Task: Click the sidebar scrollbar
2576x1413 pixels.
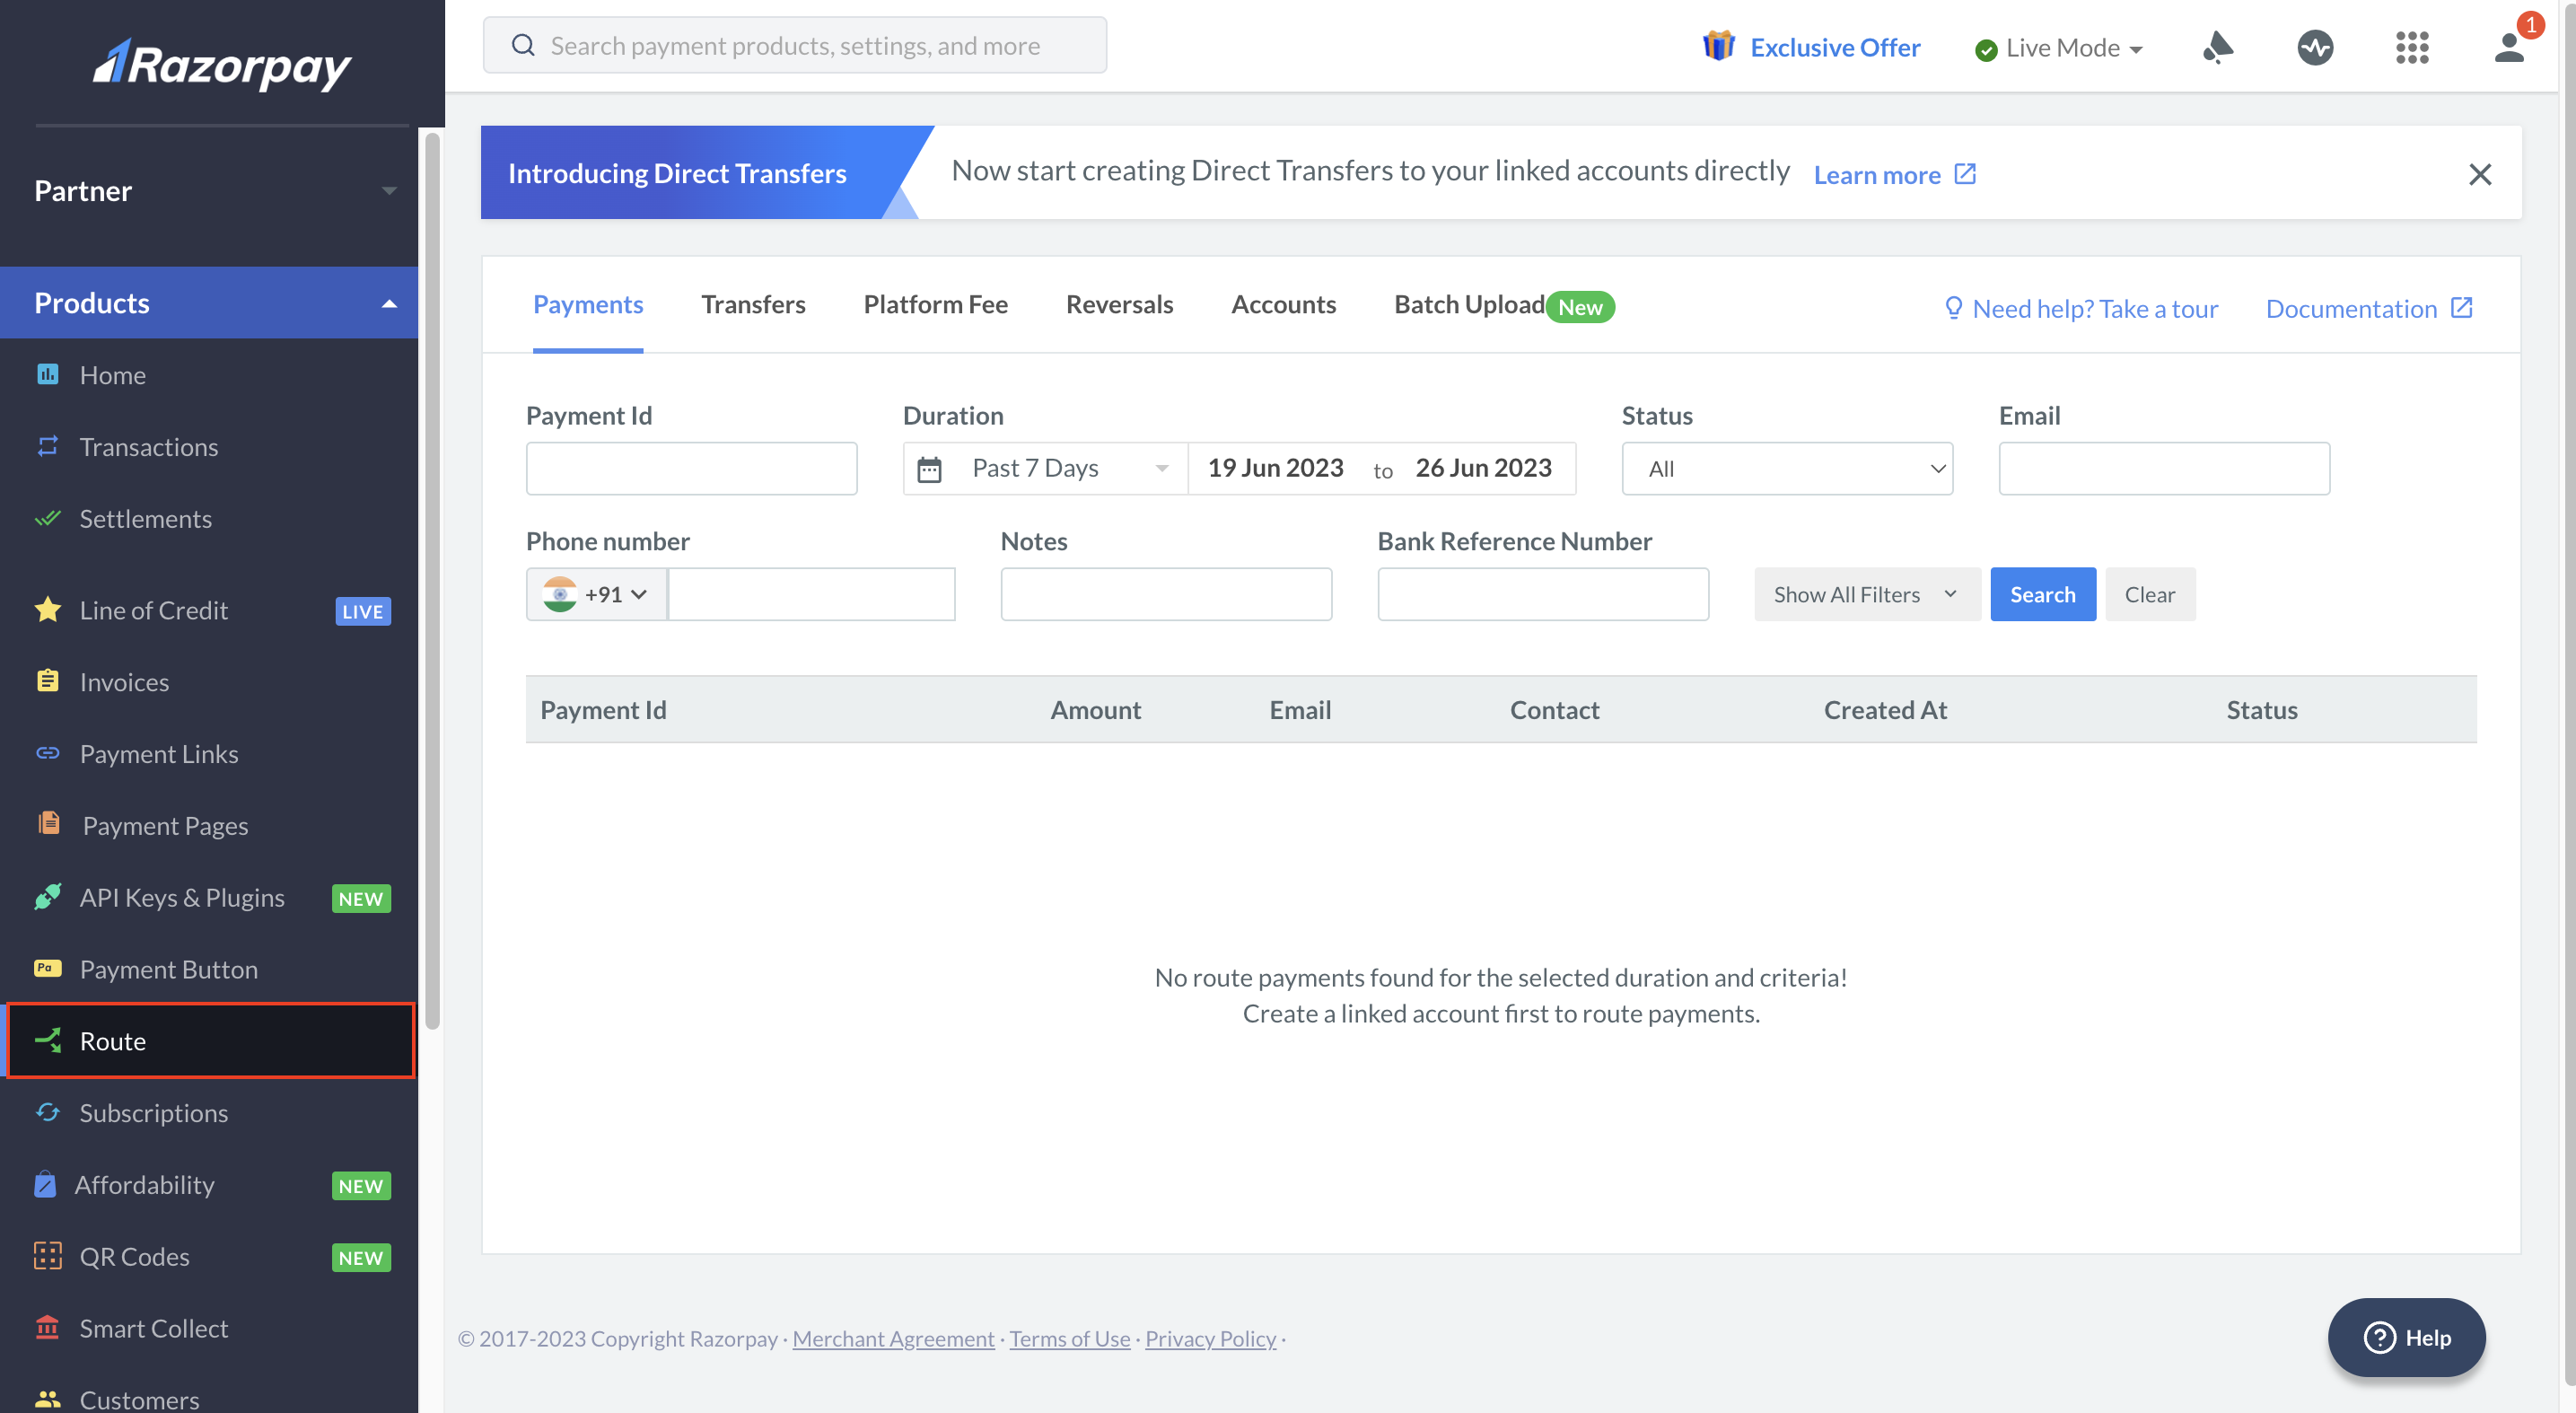Action: [x=432, y=580]
